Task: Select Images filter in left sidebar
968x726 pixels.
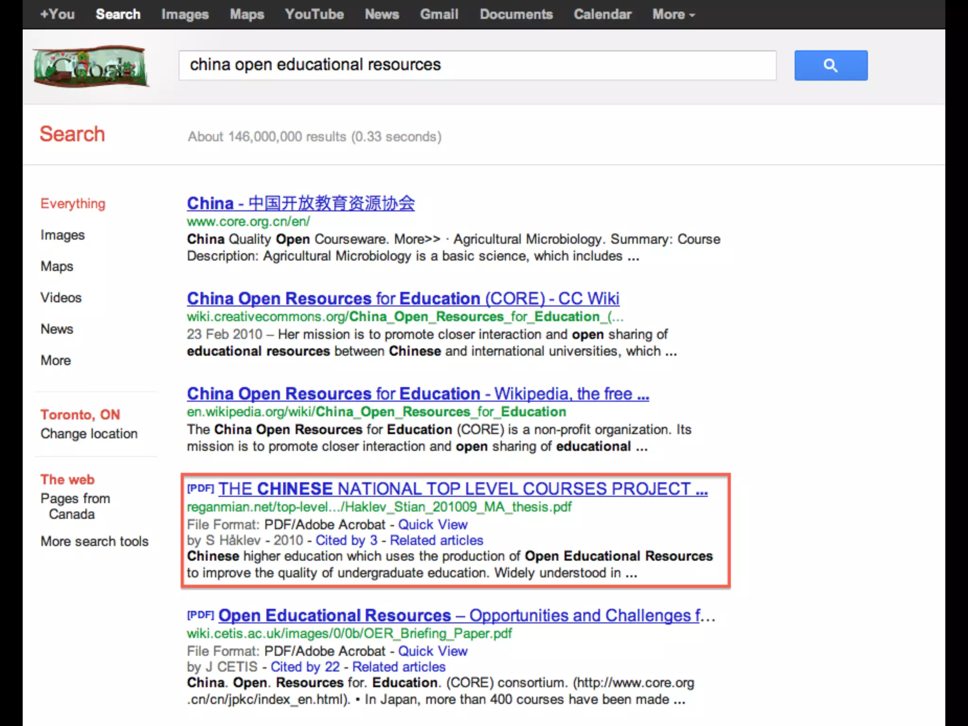Action: pyautogui.click(x=62, y=235)
